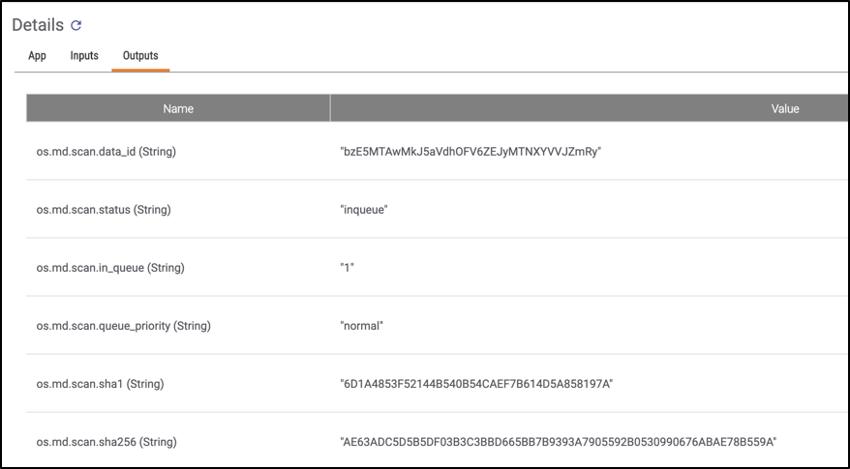The height and width of the screenshot is (469, 850).
Task: Select the os.md.scan.data_id name cell
Action: click(106, 152)
